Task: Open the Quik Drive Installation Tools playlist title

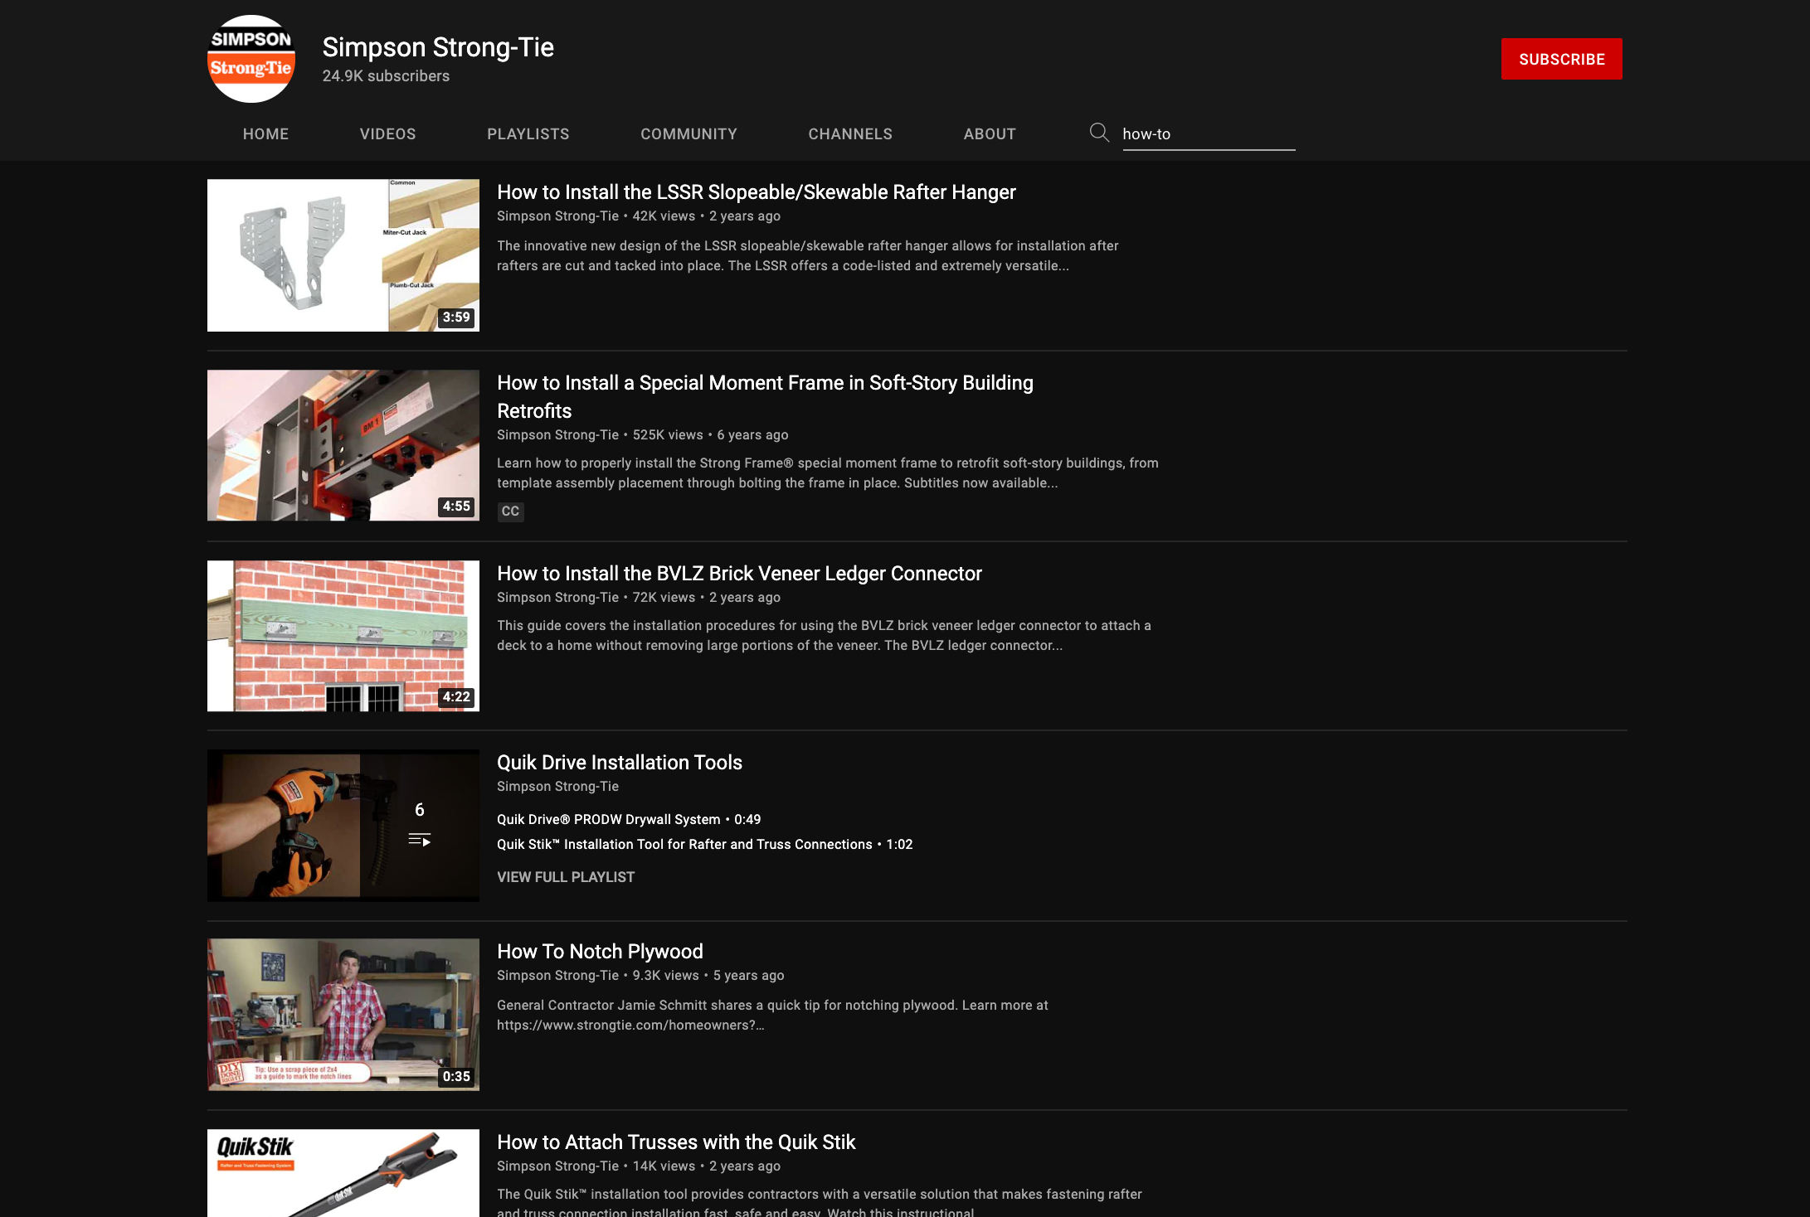Action: 619,763
